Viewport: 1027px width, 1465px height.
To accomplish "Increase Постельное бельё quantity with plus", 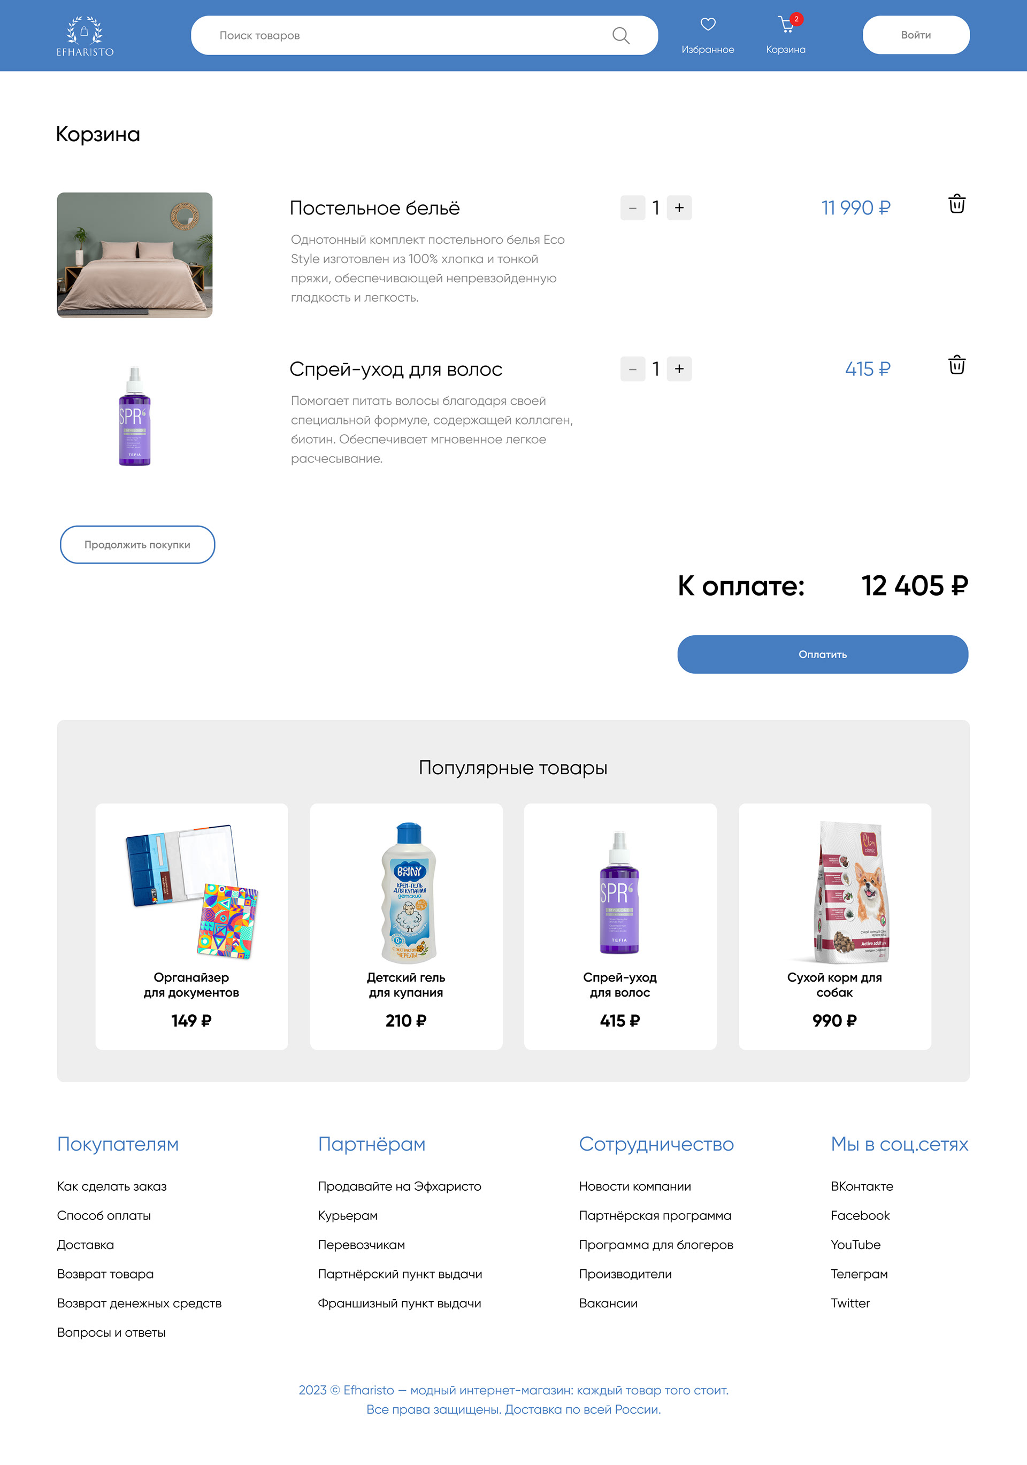I will (679, 208).
